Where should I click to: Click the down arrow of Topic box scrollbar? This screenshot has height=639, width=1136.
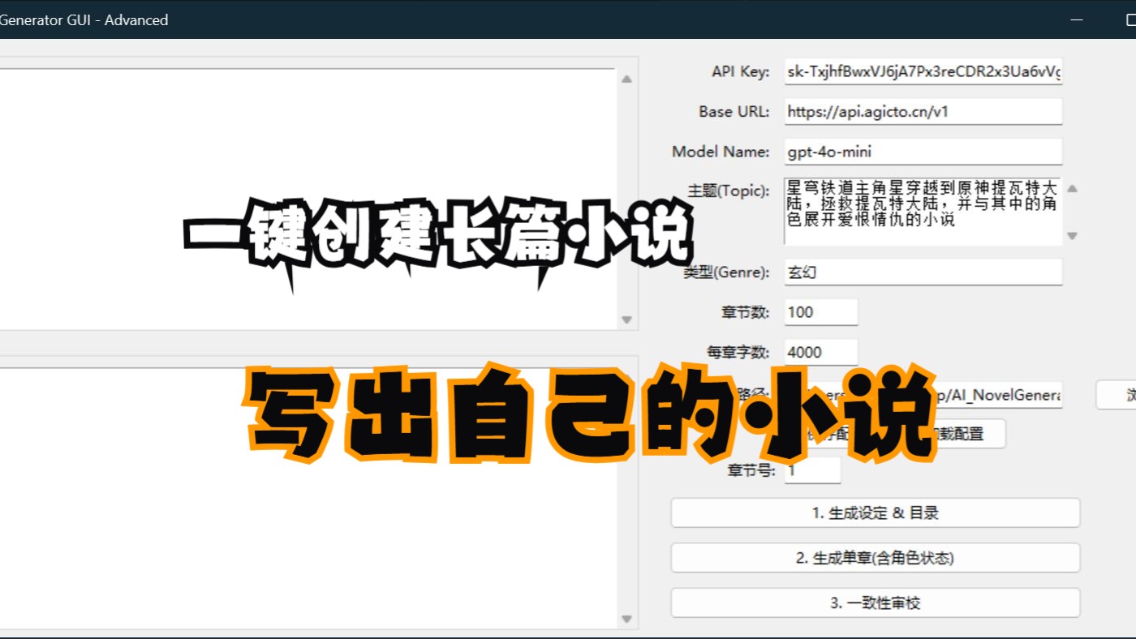(1072, 236)
